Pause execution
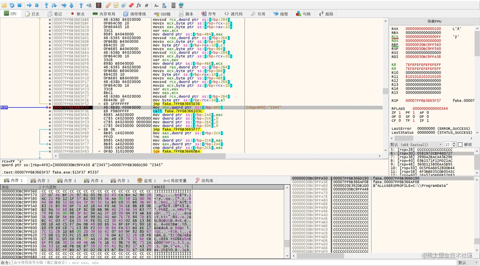Screen dimensions: 480x266 tap(37, 5)
